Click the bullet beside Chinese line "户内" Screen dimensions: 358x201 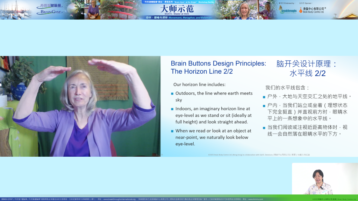pyautogui.click(x=264, y=106)
